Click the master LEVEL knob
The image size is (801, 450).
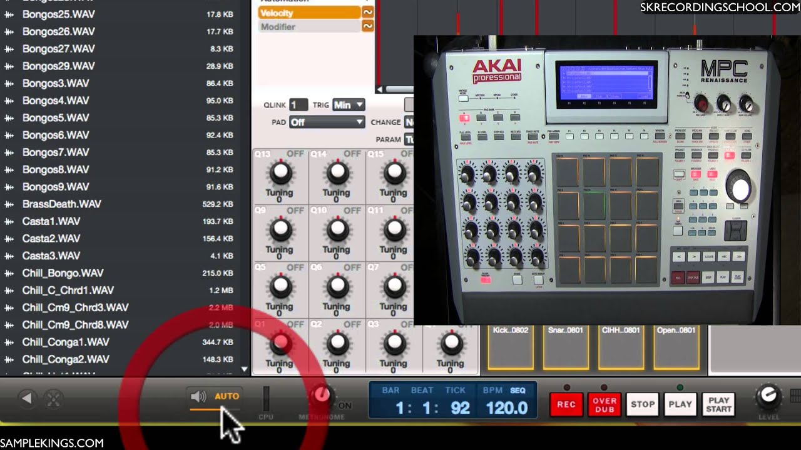(x=768, y=396)
